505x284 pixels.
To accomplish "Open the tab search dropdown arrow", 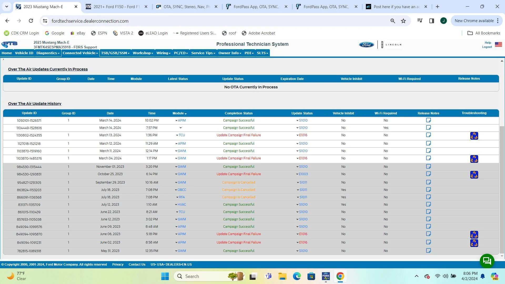I will 7,7.
